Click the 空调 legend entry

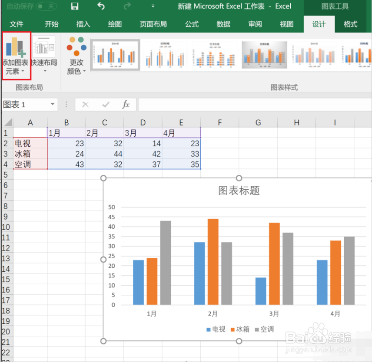tap(264, 329)
